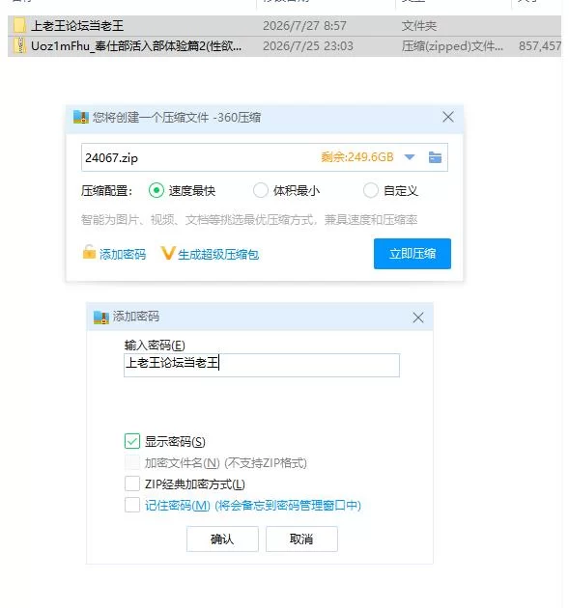Image resolution: width=569 pixels, height=608 pixels.
Task: Click the file size 857,457
Action: click(x=540, y=45)
